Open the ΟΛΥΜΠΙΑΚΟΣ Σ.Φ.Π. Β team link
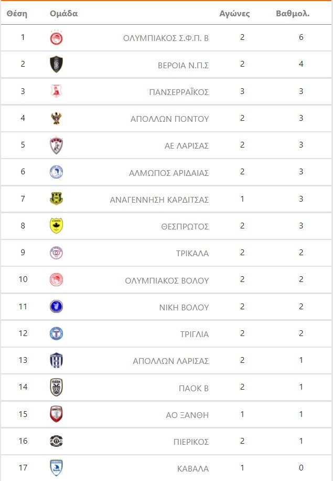 click(x=166, y=38)
